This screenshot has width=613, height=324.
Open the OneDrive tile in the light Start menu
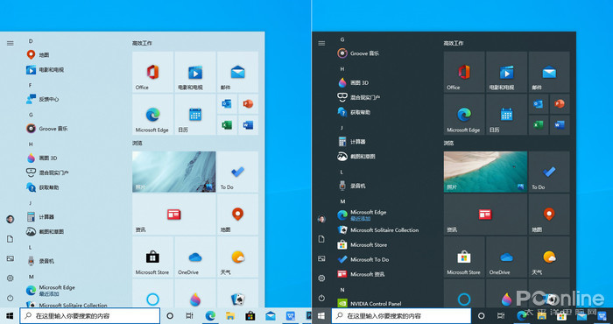pyautogui.click(x=194, y=257)
